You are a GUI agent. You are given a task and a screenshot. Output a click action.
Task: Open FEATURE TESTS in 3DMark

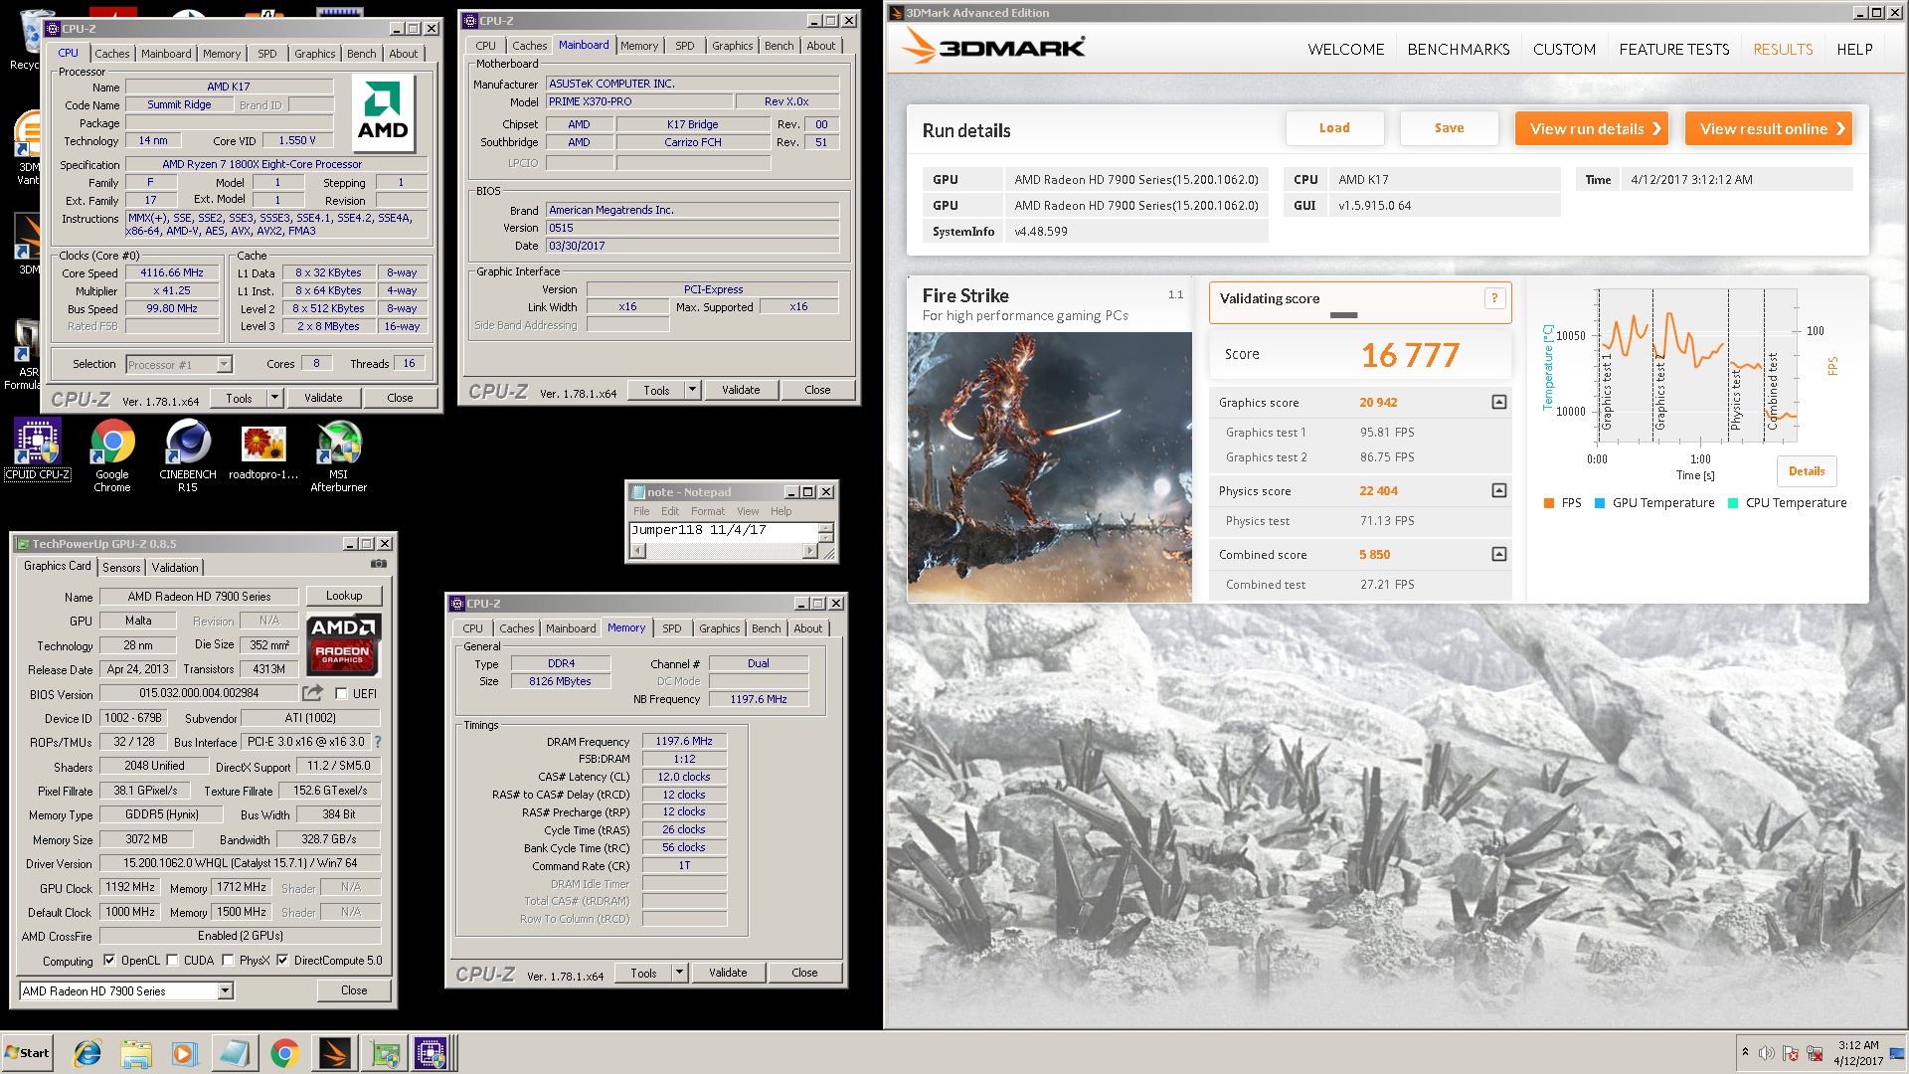(x=1673, y=49)
